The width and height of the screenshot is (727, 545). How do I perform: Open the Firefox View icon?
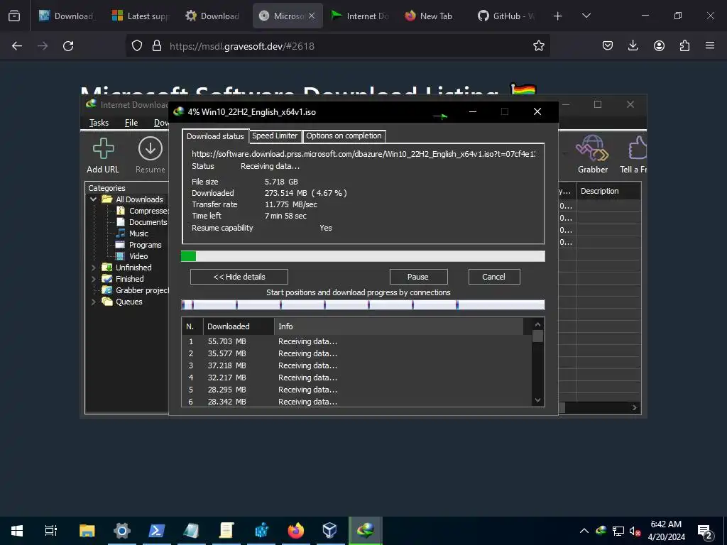click(x=14, y=16)
